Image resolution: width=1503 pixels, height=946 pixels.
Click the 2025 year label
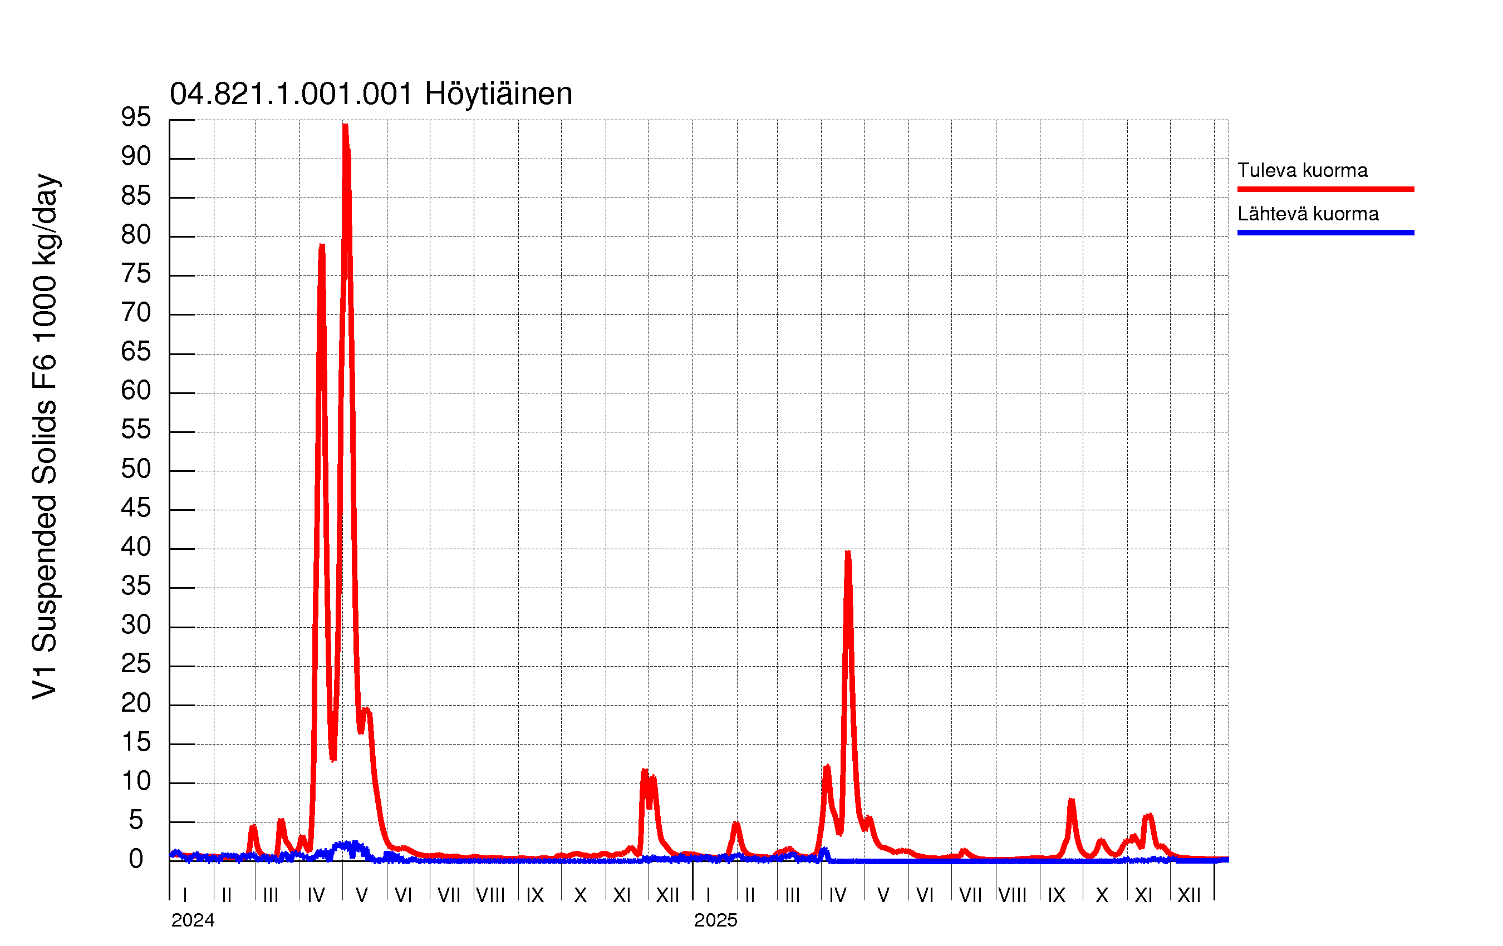(715, 920)
